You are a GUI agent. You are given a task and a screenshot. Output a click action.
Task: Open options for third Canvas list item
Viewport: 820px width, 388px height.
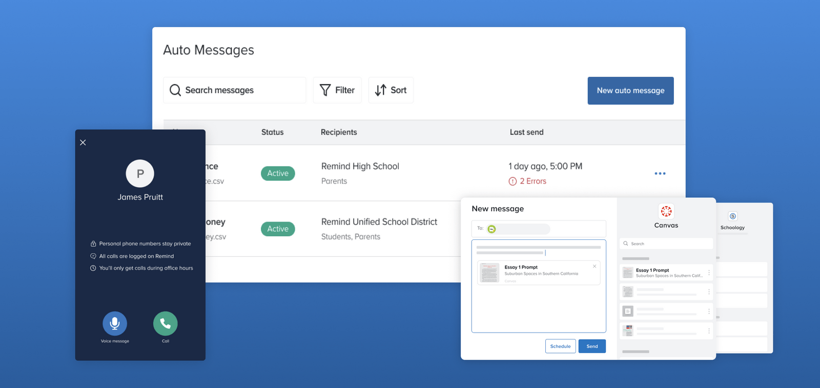point(709,311)
